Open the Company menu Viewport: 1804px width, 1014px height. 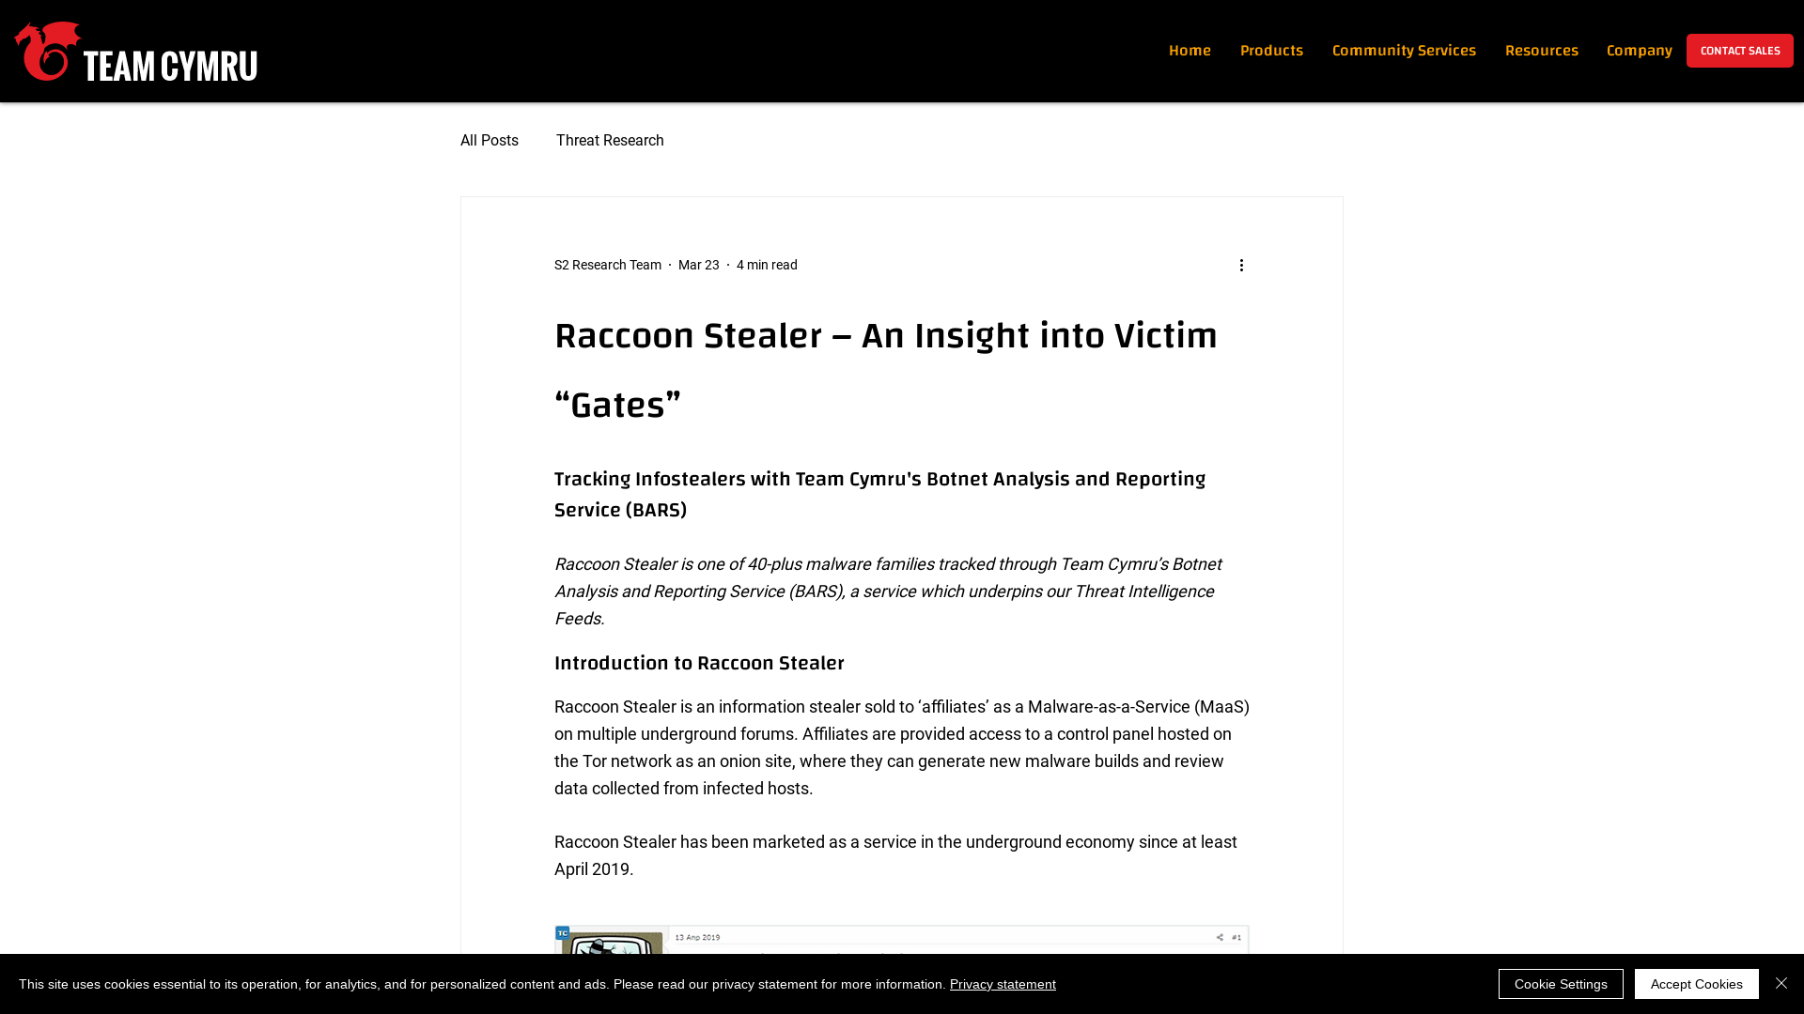pos(1639,51)
